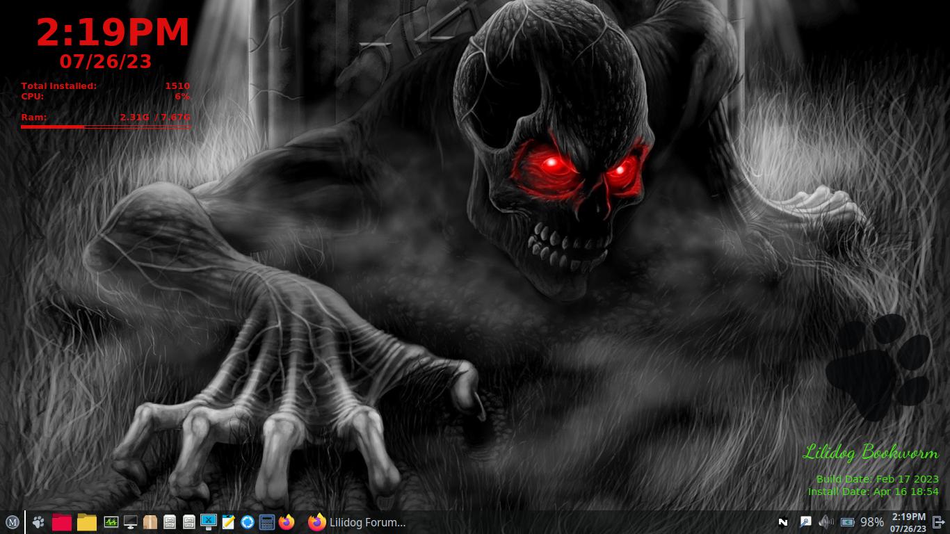Click the paw print launcher icon
Image resolution: width=950 pixels, height=534 pixels.
(x=39, y=521)
